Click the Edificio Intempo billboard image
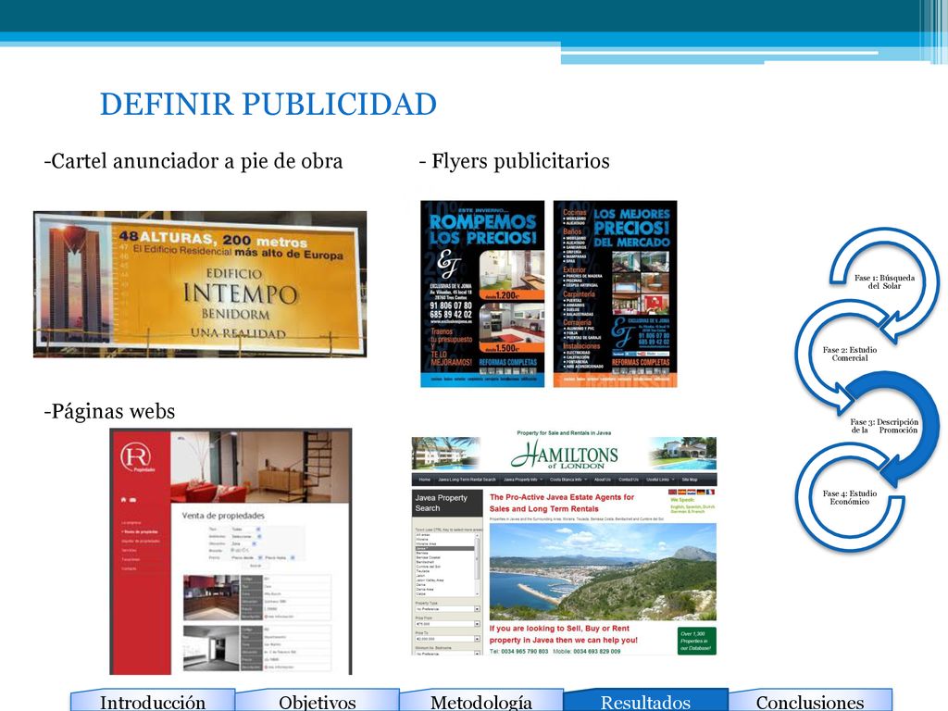Screen dimensions: 948x711 (x=200, y=284)
